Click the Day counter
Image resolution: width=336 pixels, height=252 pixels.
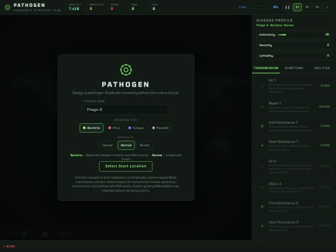(155, 7)
